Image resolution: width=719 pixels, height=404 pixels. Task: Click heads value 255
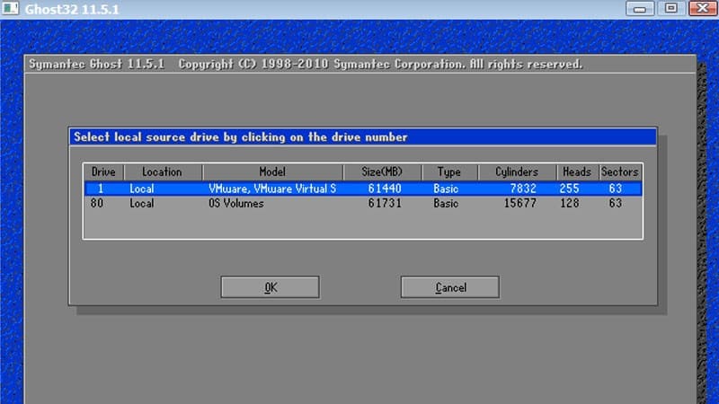pos(569,189)
